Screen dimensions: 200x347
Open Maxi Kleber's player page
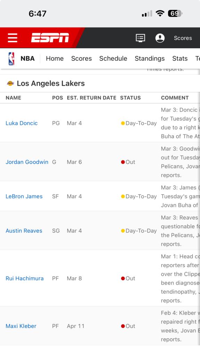click(21, 326)
